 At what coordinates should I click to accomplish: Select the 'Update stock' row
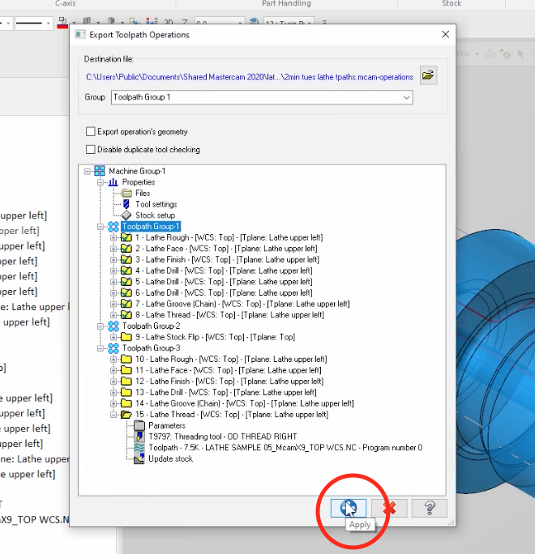coord(170,459)
